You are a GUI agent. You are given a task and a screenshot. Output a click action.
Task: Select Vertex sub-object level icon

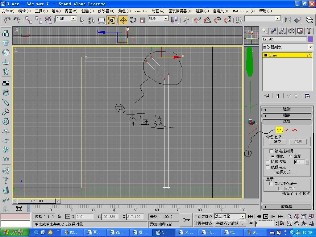coord(280,130)
